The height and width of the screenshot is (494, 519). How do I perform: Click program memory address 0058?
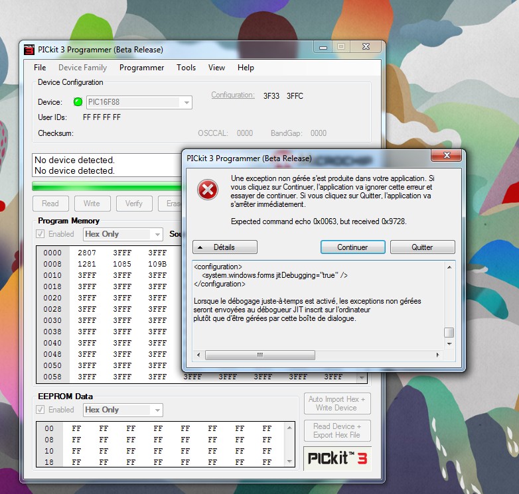(52, 377)
